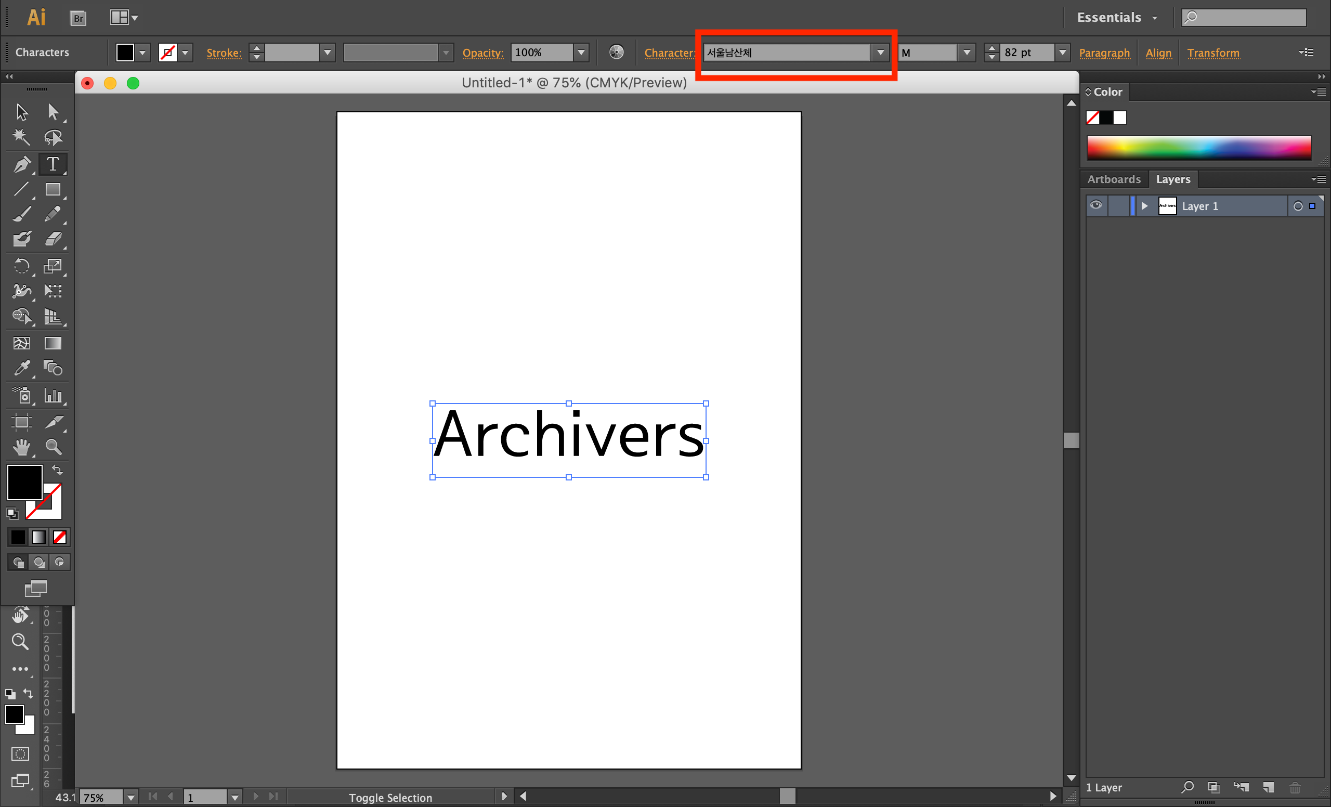The height and width of the screenshot is (807, 1331).
Task: Click the color spectrum bar
Action: click(1198, 148)
